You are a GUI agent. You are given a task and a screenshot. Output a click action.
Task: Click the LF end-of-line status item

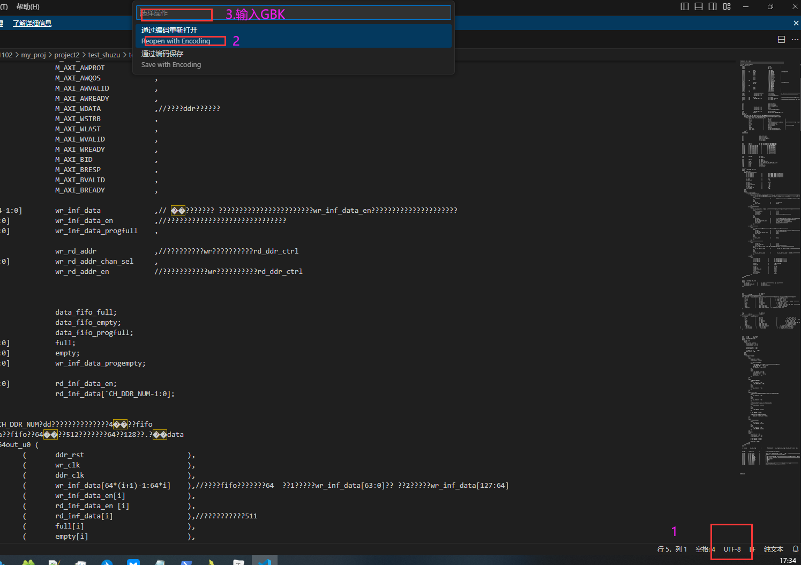(x=752, y=549)
